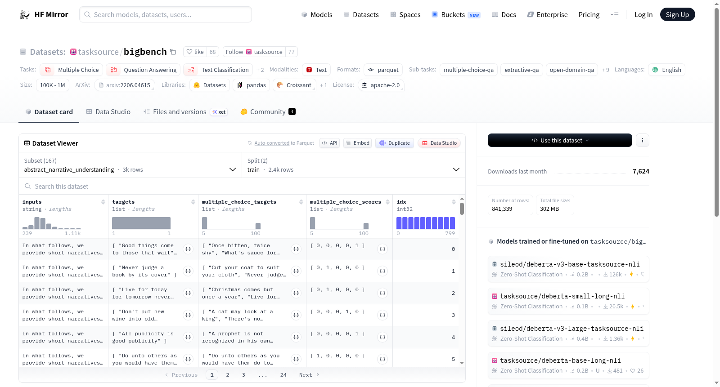720x387 pixels.
Task: Expand scores cell in row idx 2
Action: click(382, 293)
